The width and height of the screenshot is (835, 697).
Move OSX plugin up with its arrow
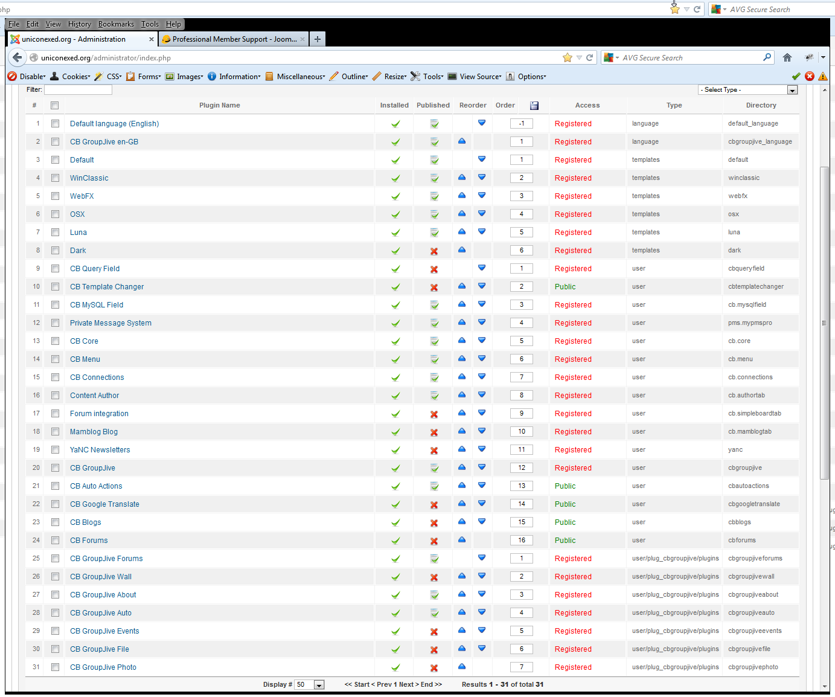462,213
